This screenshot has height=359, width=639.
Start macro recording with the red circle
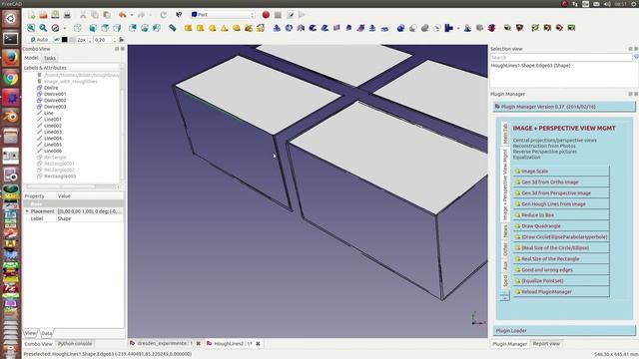click(266, 15)
